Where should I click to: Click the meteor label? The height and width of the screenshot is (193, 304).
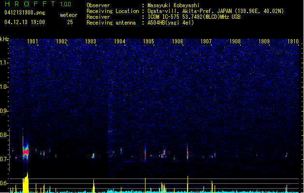click(69, 15)
